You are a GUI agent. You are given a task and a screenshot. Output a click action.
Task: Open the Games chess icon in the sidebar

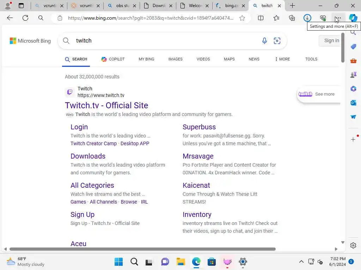[353, 75]
